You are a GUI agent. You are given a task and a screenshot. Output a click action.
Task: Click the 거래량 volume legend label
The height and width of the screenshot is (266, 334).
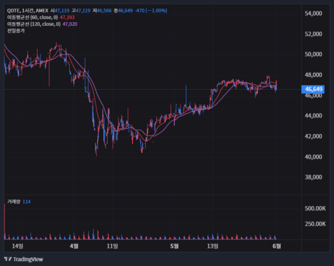(x=14, y=202)
